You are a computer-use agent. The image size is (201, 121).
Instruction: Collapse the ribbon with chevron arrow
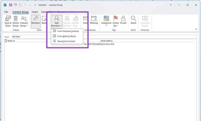tap(196, 29)
